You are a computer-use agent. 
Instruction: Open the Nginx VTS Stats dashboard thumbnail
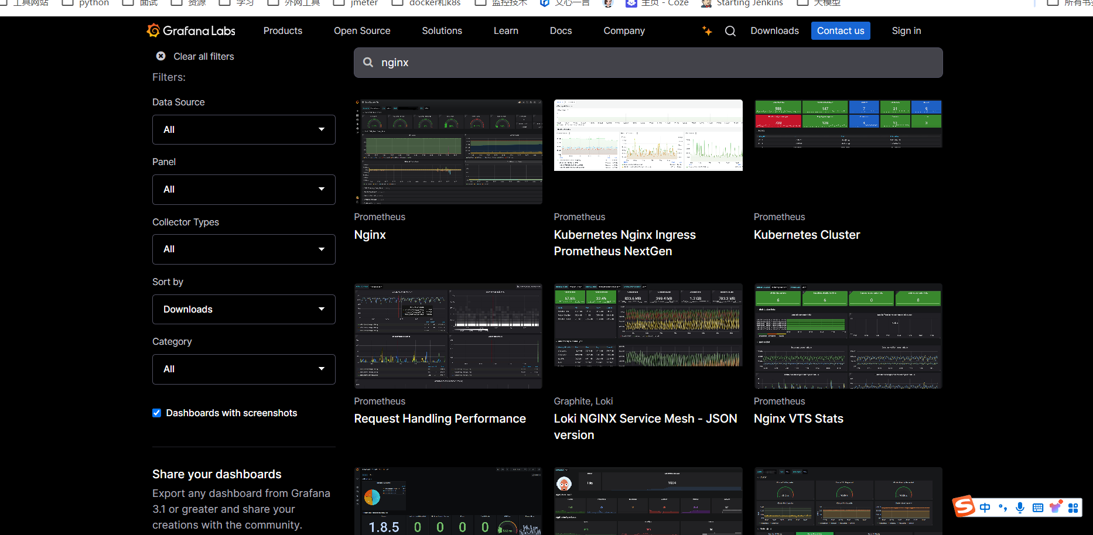(848, 336)
